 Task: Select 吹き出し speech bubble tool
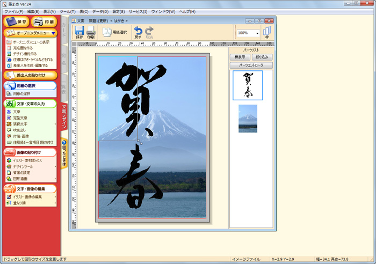click(x=20, y=130)
